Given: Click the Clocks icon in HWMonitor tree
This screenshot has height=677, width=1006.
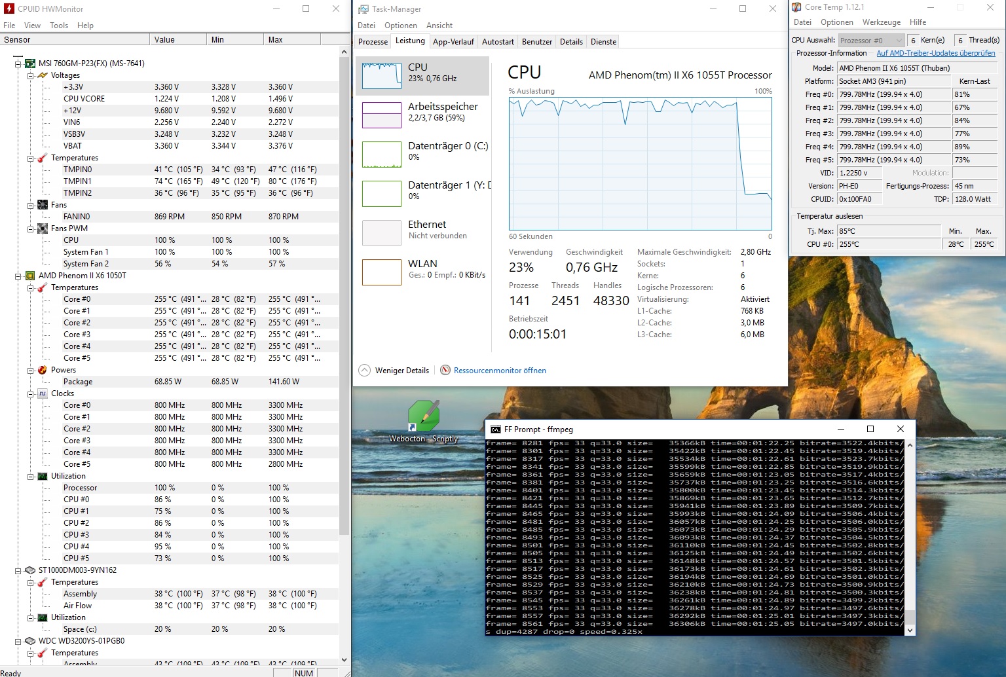Looking at the screenshot, I should [x=43, y=393].
